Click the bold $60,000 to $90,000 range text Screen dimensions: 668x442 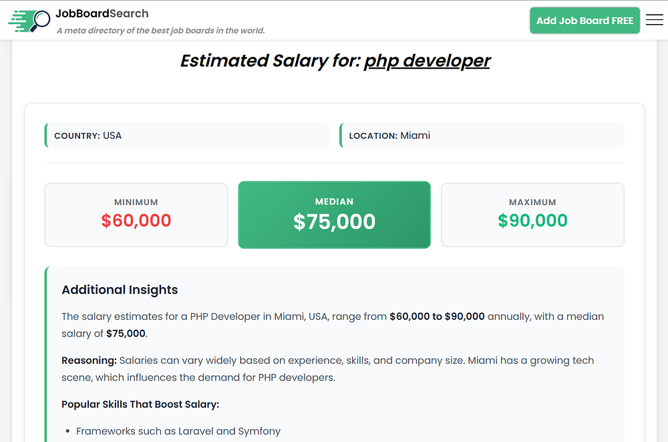point(437,316)
